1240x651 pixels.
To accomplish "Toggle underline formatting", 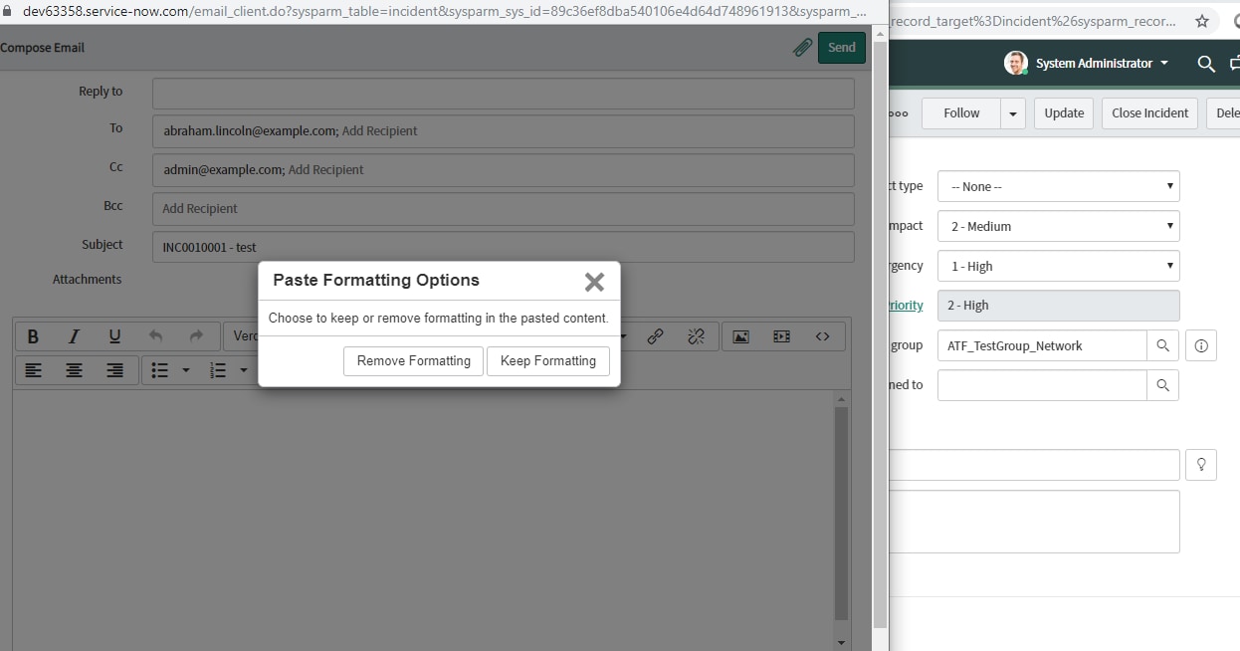I will click(x=114, y=335).
